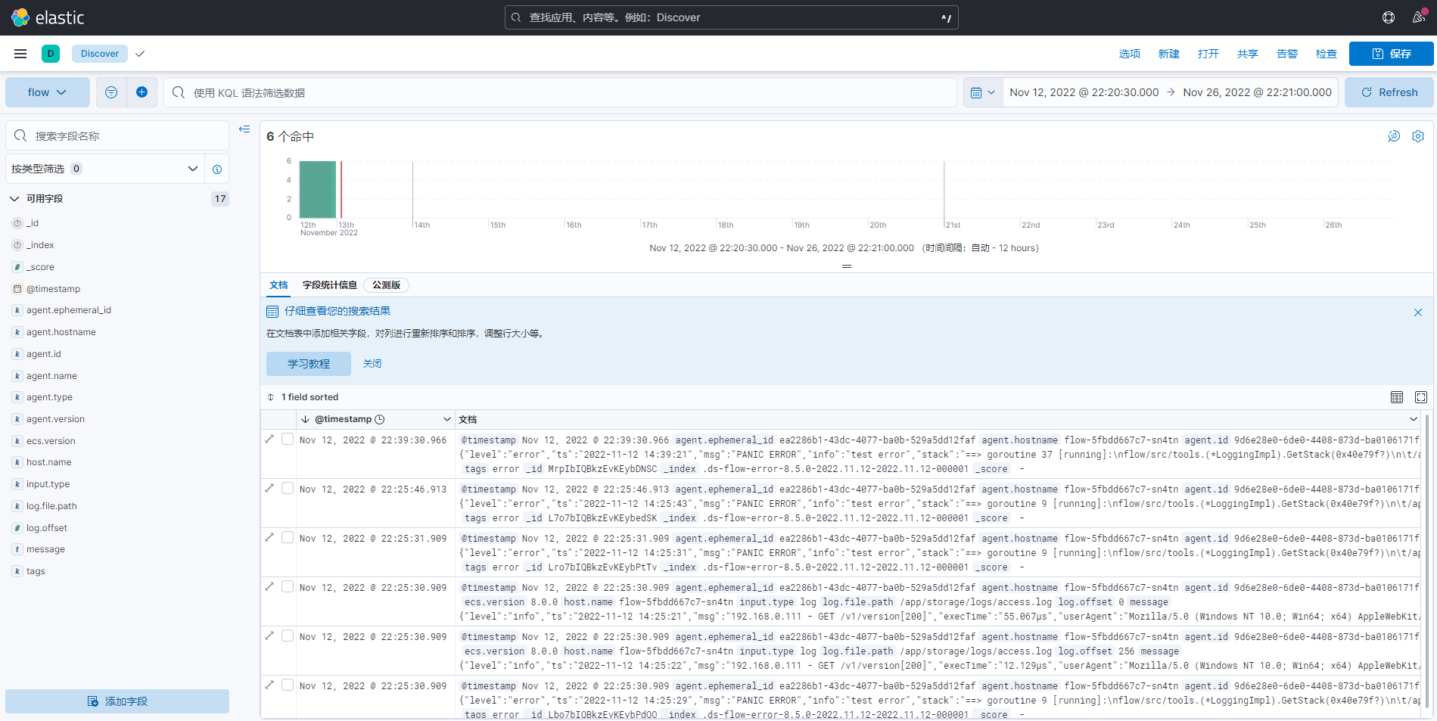Open the 选项 menu

pyautogui.click(x=1130, y=54)
